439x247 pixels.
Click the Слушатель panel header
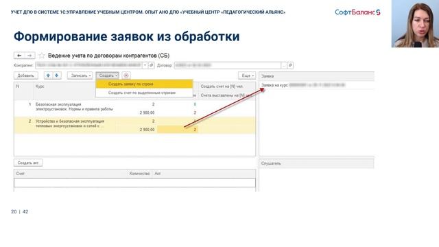[317, 163]
